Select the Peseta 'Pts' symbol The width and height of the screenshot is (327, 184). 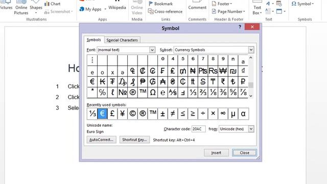pyautogui.click(x=203, y=71)
